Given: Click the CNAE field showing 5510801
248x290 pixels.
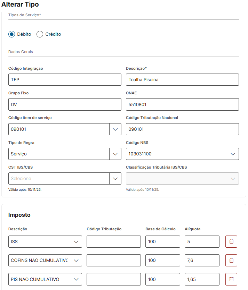Looking at the screenshot, I should point(182,104).
